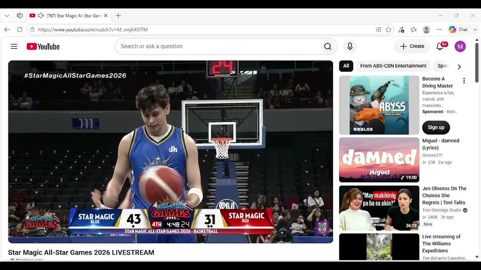481x270 pixels.
Task: Open the favorites list icon
Action: click(x=414, y=30)
